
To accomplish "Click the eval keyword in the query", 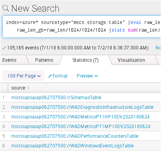I will coord(136,22).
